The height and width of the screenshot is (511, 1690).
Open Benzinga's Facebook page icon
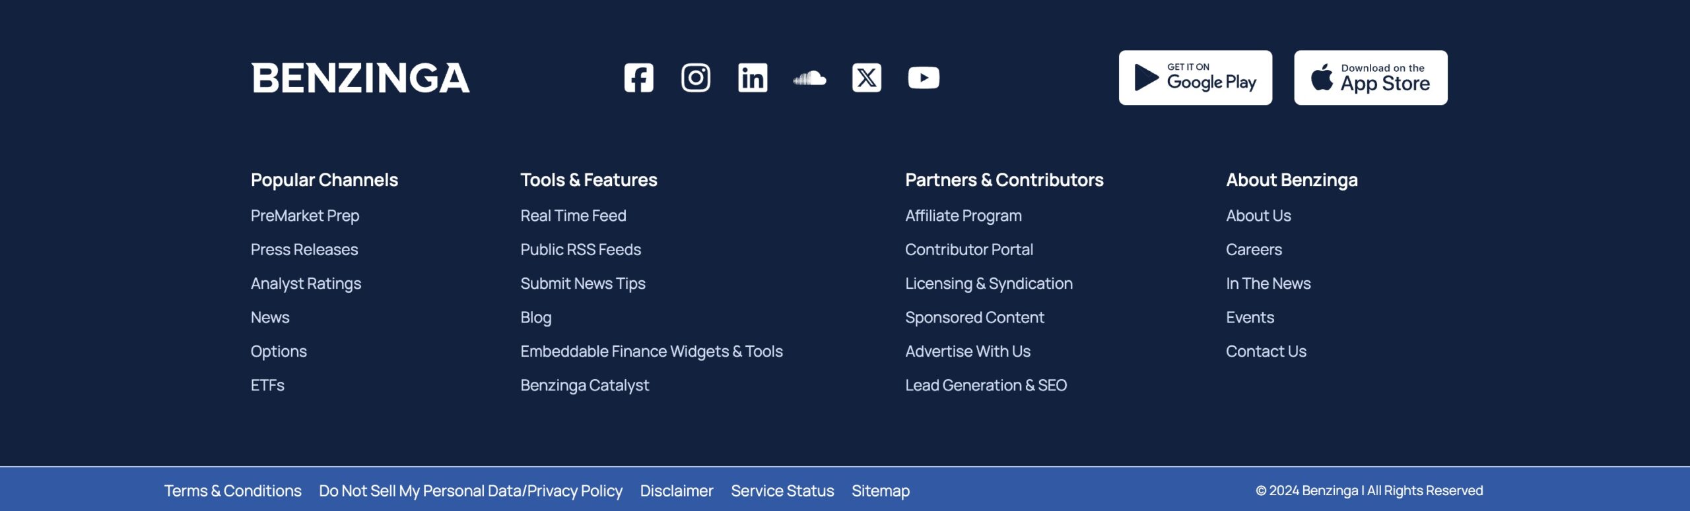click(x=638, y=78)
